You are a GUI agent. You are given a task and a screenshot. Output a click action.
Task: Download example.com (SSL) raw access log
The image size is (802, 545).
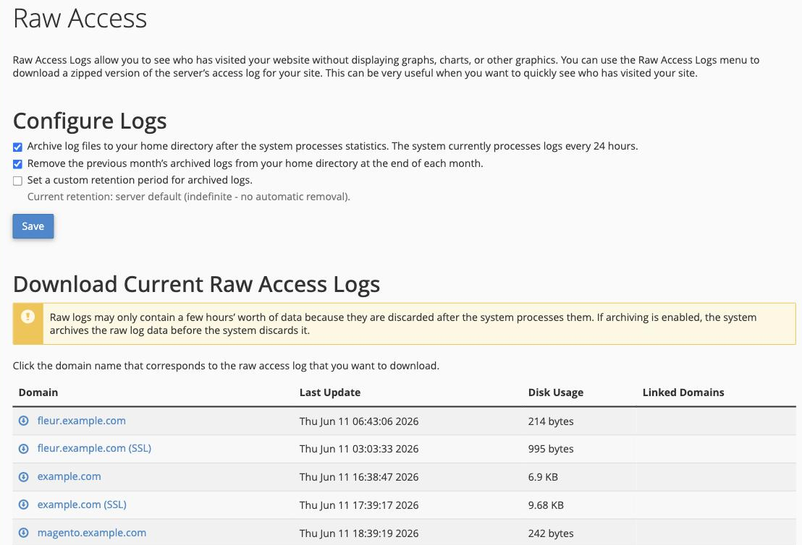tap(82, 504)
